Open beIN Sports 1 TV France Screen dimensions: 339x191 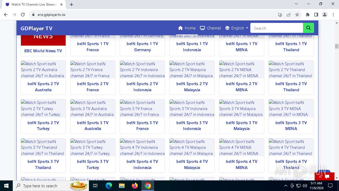coord(93,47)
